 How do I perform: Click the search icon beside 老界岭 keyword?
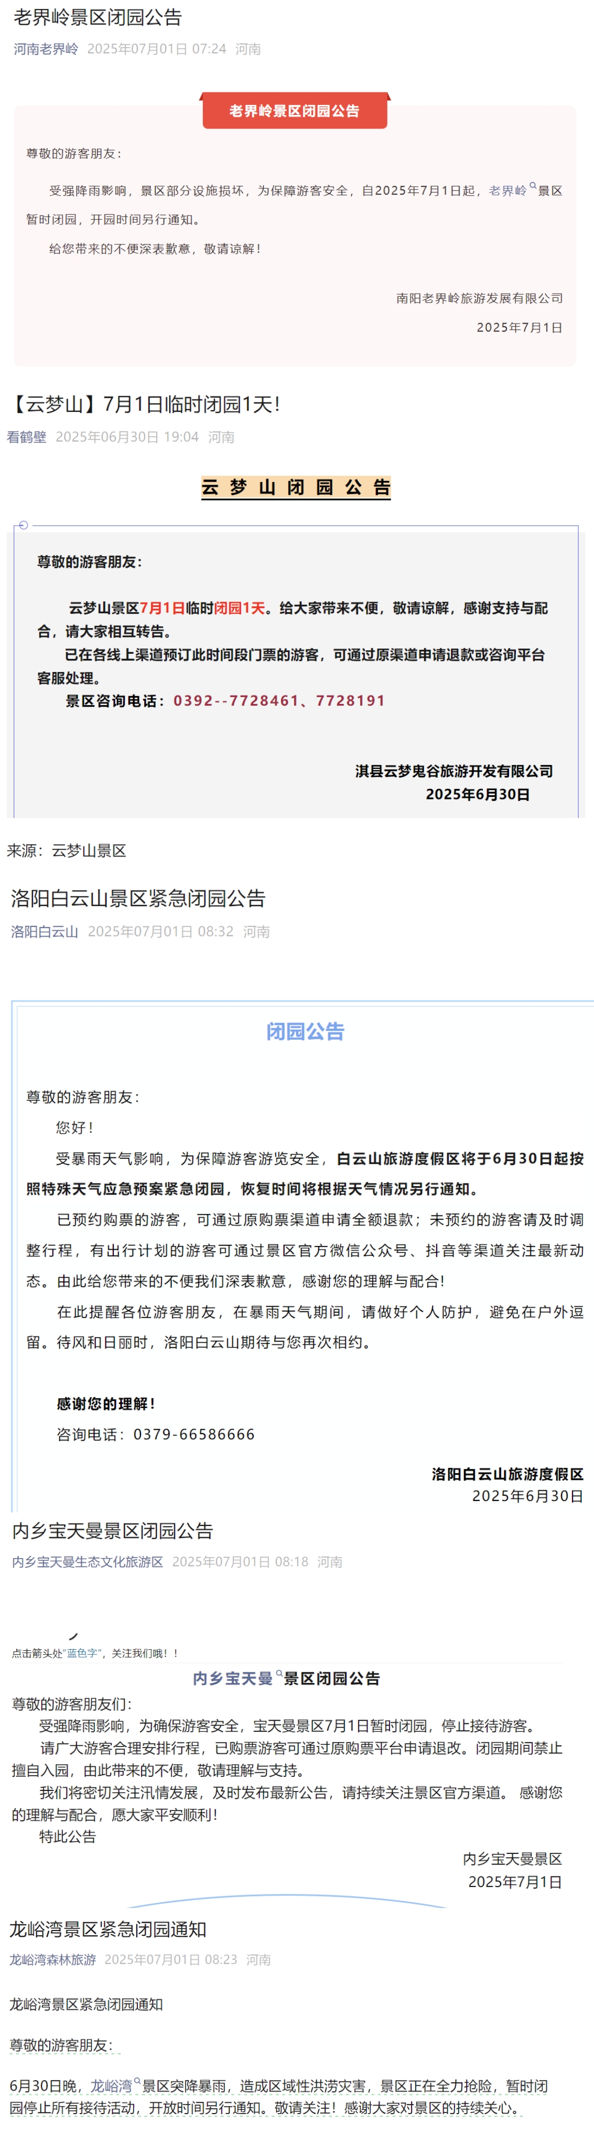click(533, 186)
